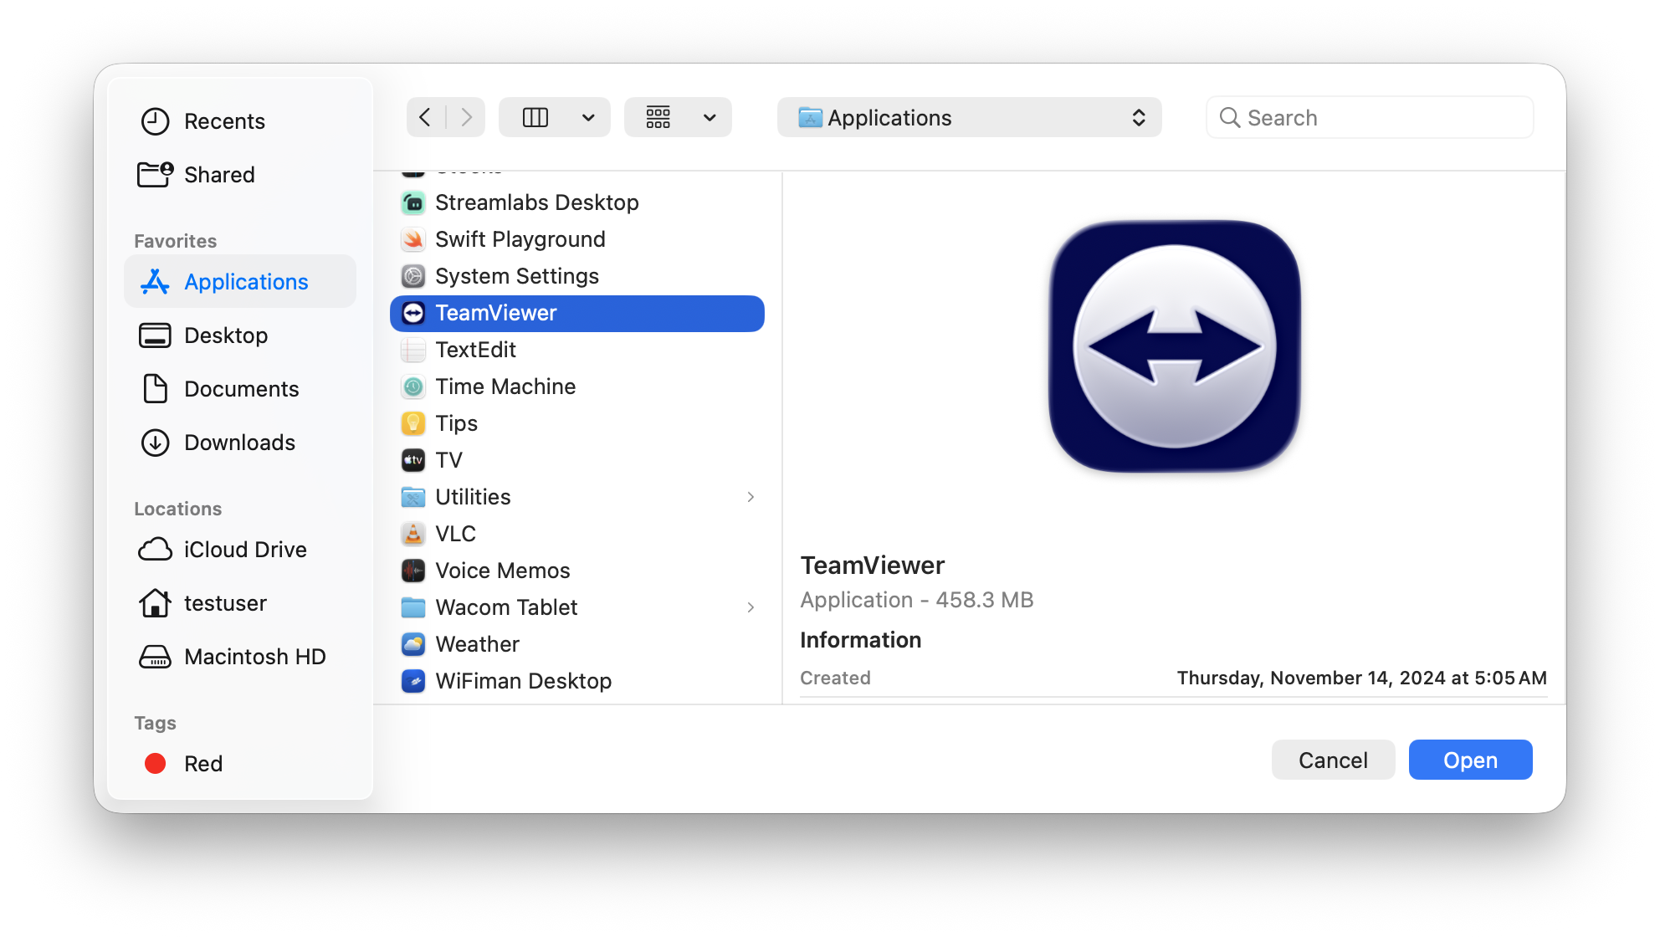
Task: Click the Recents clock icon in sidebar
Action: [x=155, y=121]
